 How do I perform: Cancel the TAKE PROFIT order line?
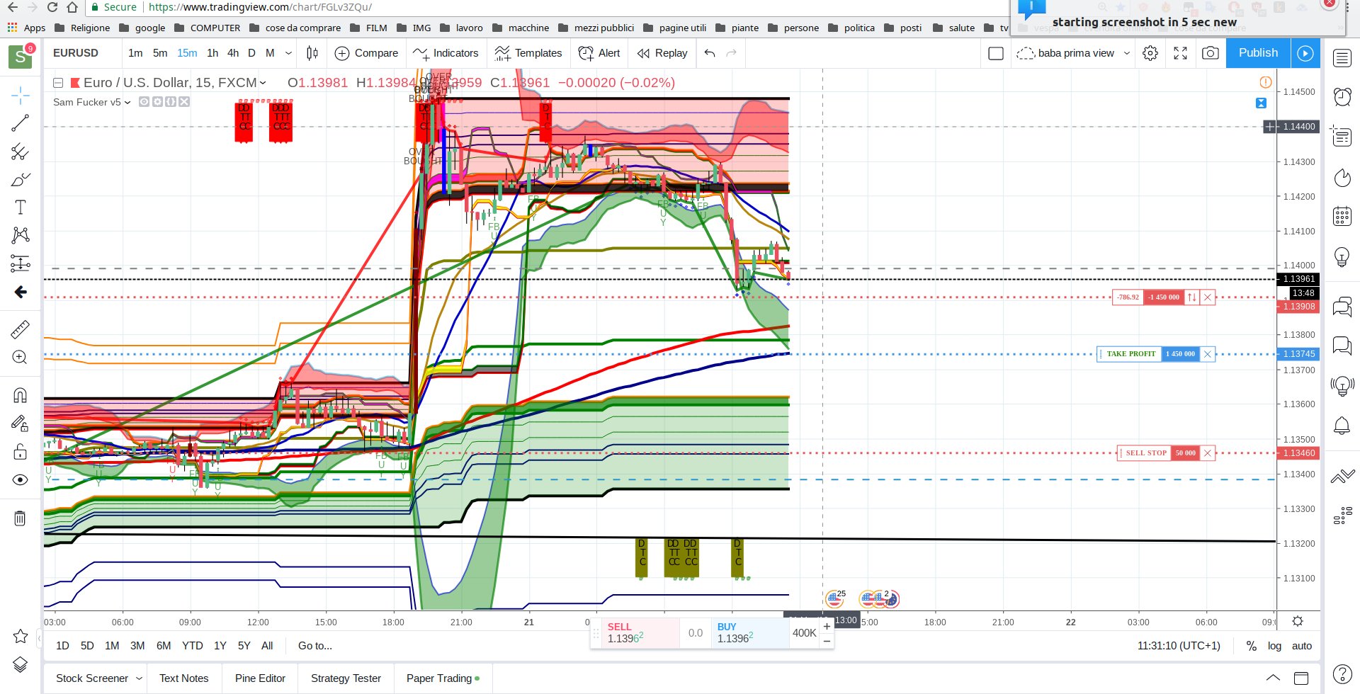click(1208, 354)
